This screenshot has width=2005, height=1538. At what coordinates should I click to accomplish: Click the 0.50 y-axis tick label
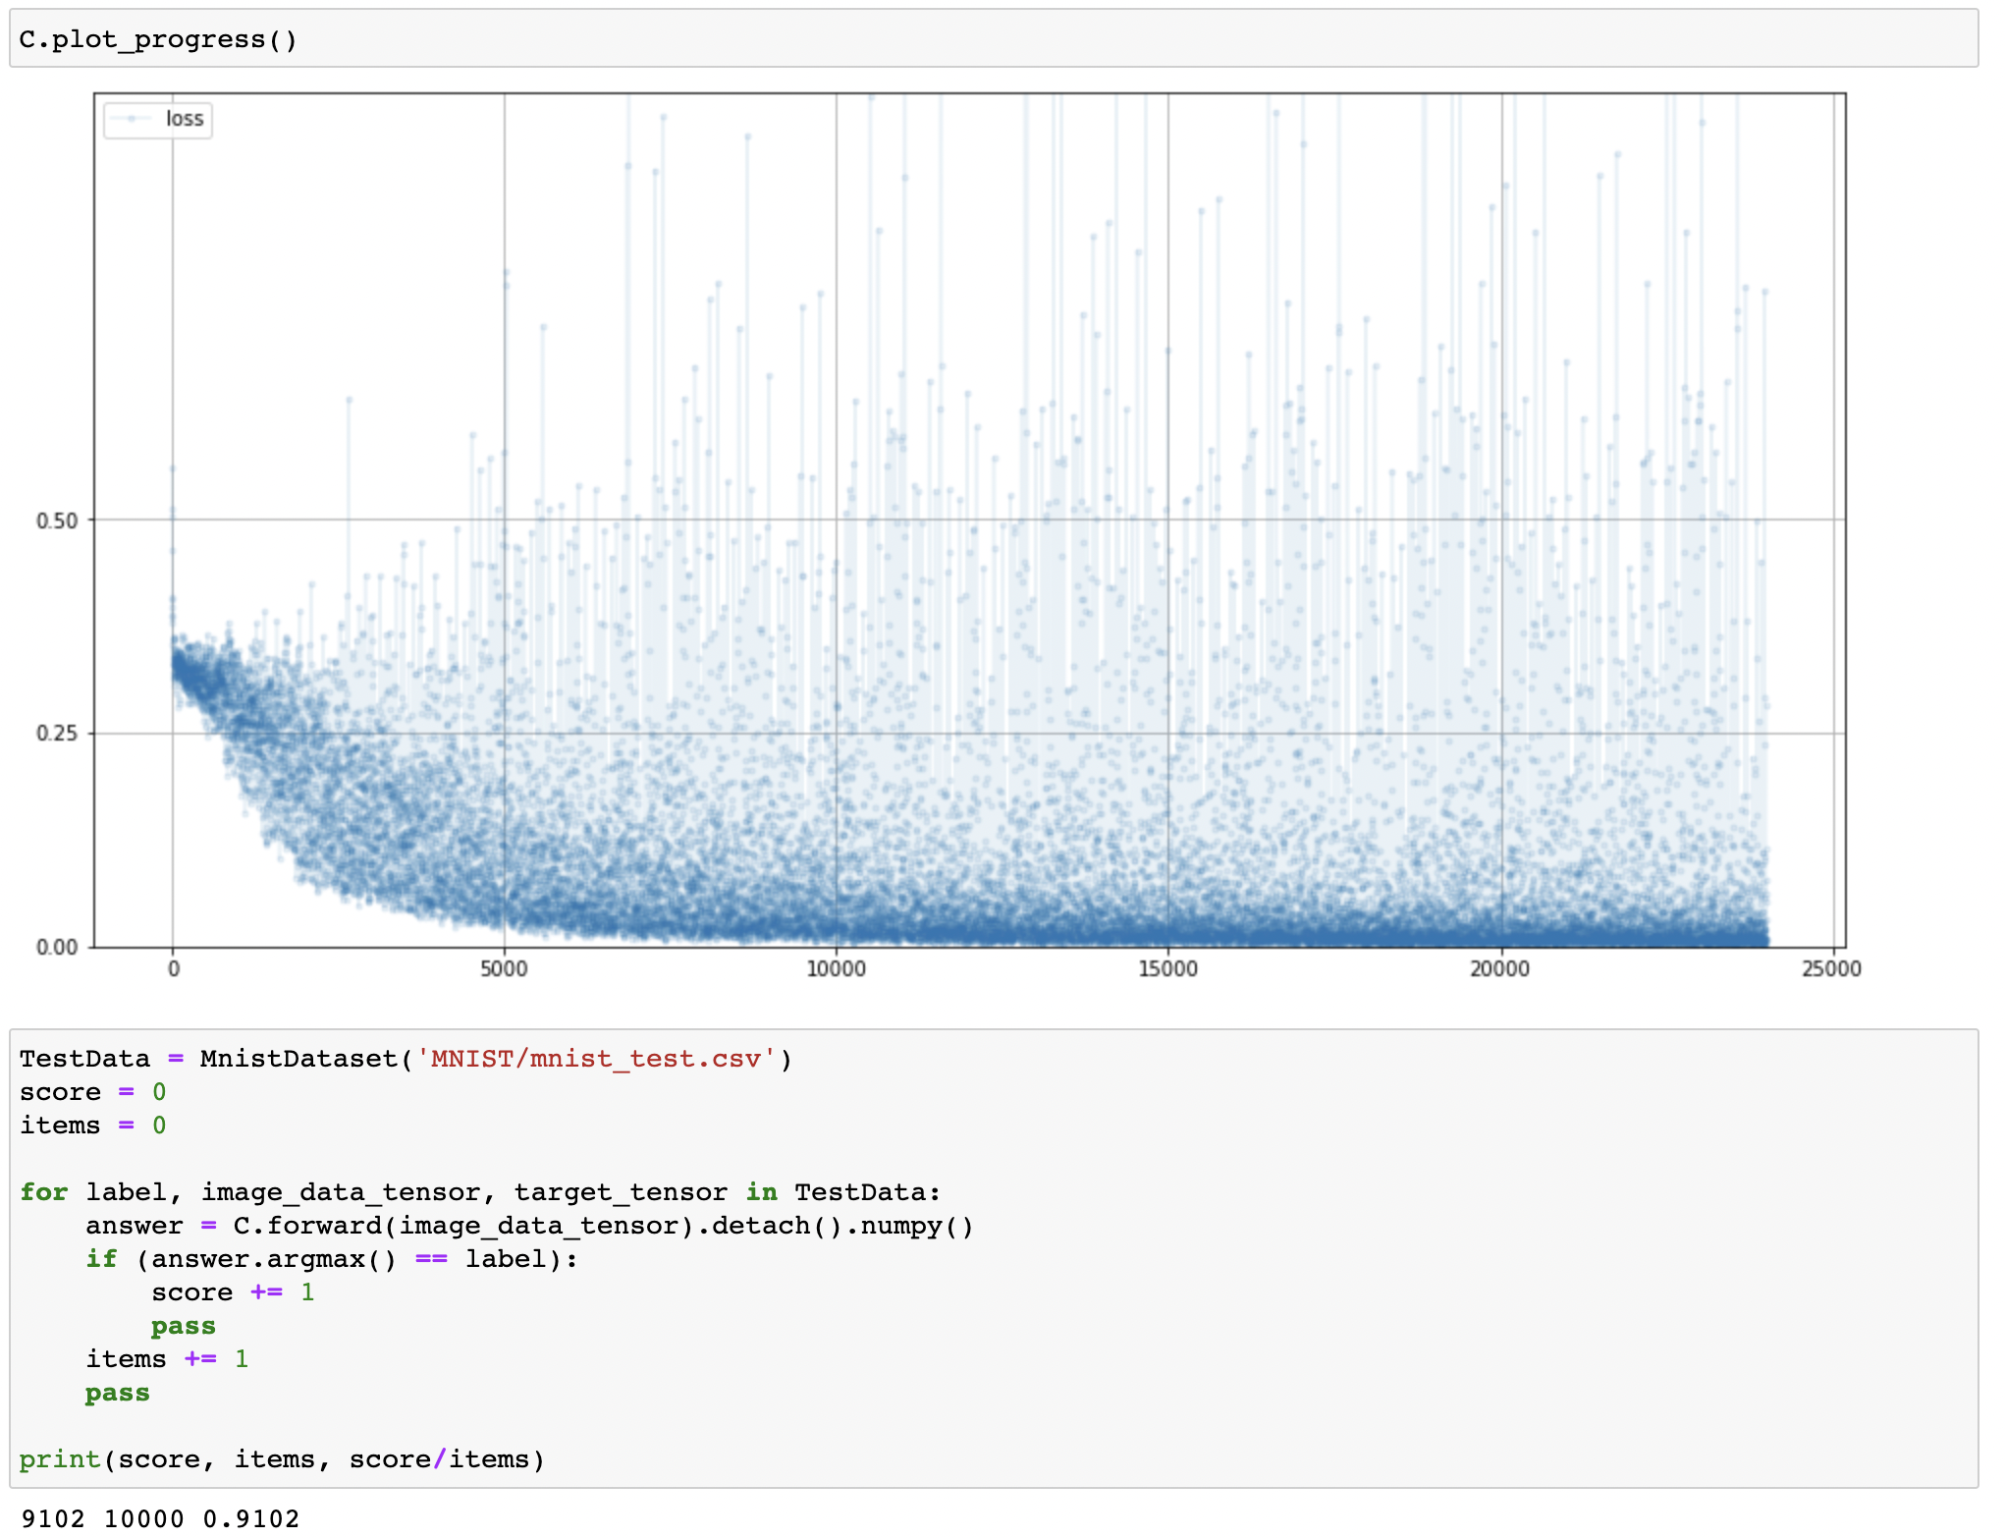(57, 521)
